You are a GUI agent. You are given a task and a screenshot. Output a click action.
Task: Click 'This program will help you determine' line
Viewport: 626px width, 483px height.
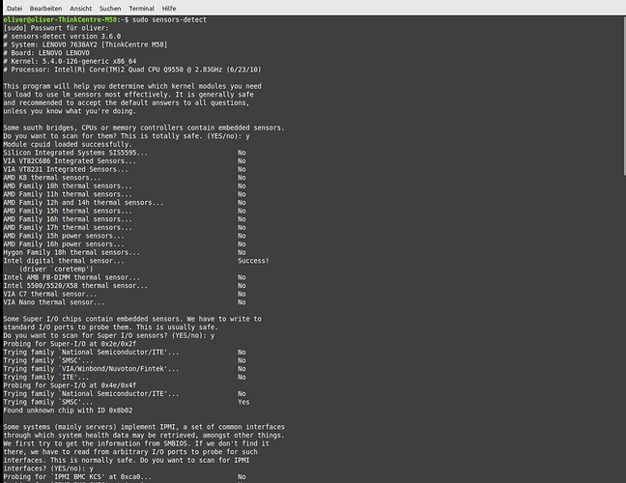pyautogui.click(x=132, y=86)
